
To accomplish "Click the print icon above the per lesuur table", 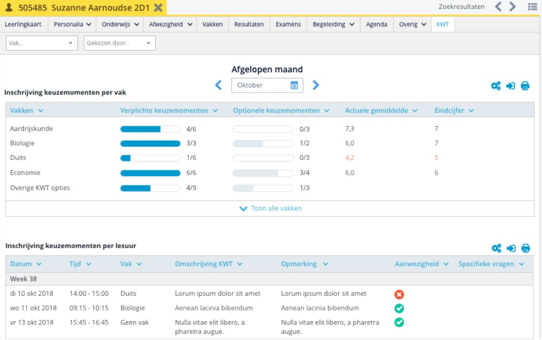I will click(526, 248).
